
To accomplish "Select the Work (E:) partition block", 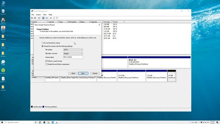I will [159, 62].
